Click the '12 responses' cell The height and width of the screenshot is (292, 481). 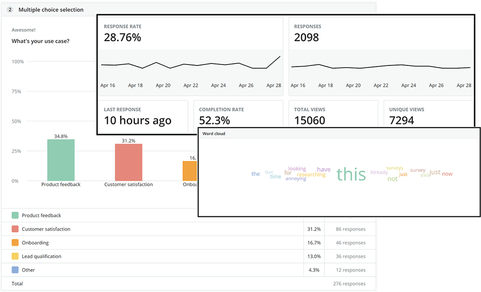click(351, 270)
